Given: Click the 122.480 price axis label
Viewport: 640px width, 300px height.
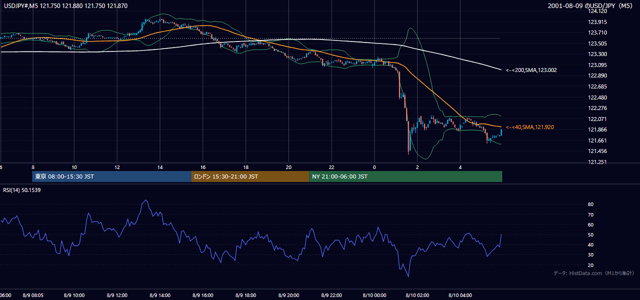Looking at the screenshot, I should click(x=598, y=97).
